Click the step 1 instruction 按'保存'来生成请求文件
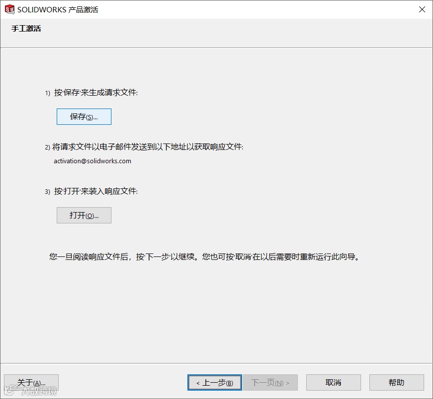 point(96,92)
